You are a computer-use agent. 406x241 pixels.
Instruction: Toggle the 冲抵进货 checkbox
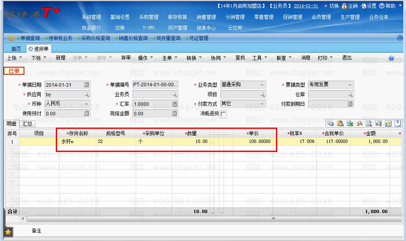[224, 114]
